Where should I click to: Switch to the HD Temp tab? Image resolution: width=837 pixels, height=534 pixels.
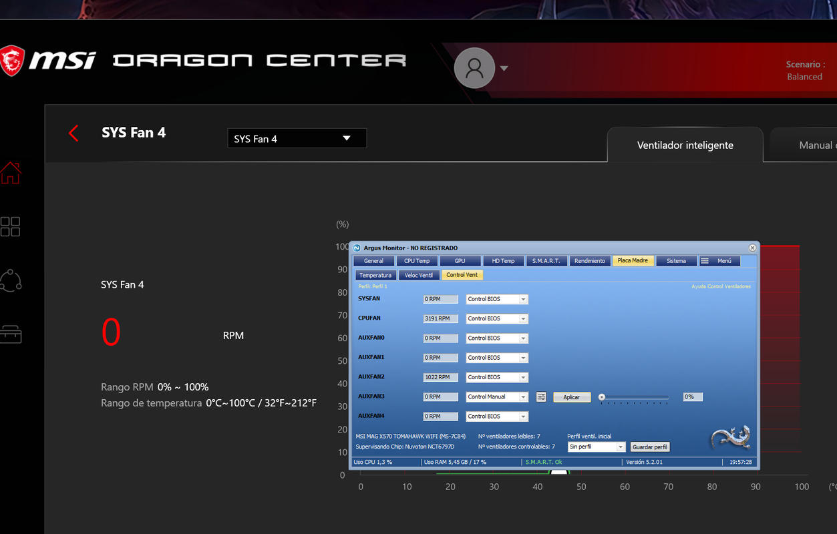tap(503, 261)
